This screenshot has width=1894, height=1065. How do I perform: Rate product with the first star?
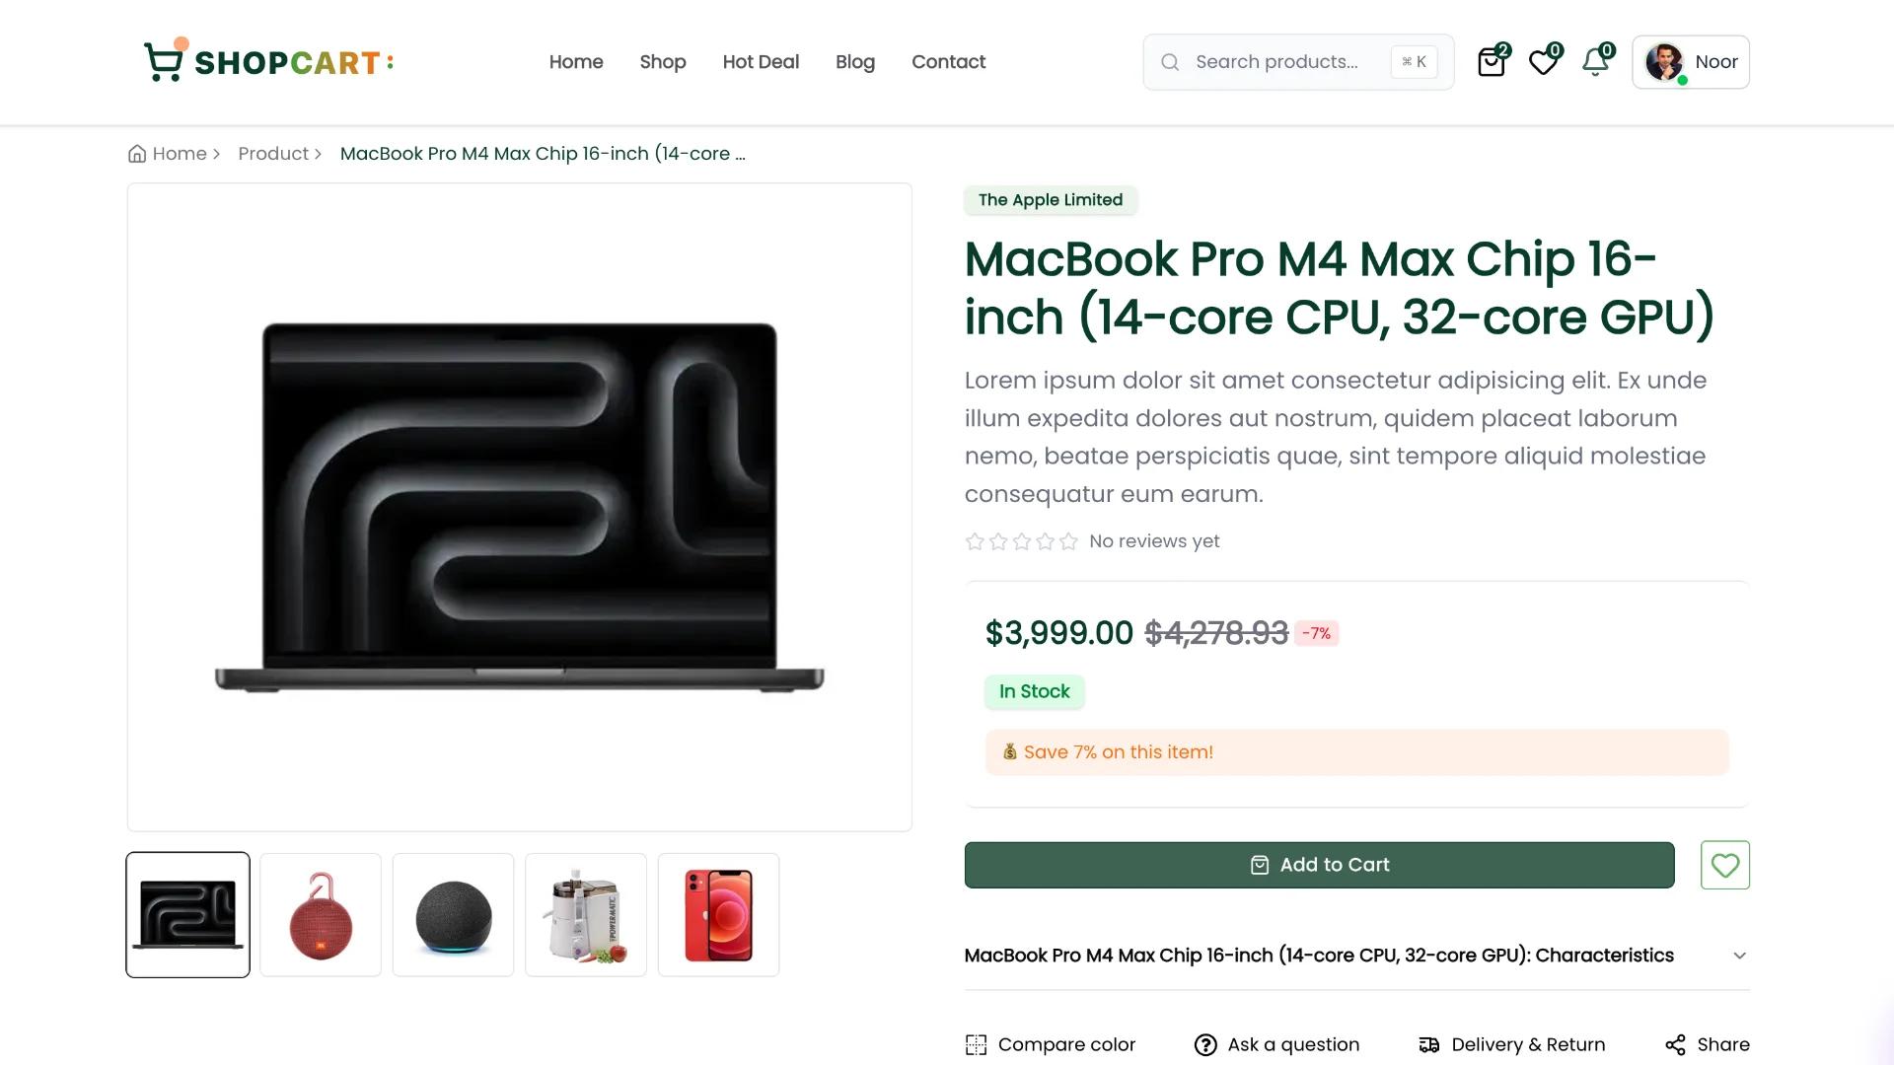(975, 540)
